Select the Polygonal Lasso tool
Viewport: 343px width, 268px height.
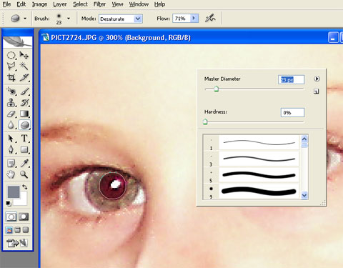tap(11, 66)
